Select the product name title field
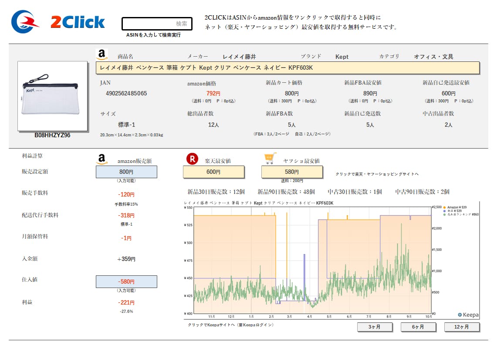Image resolution: width=497 pixels, height=349 pixels. tap(287, 68)
